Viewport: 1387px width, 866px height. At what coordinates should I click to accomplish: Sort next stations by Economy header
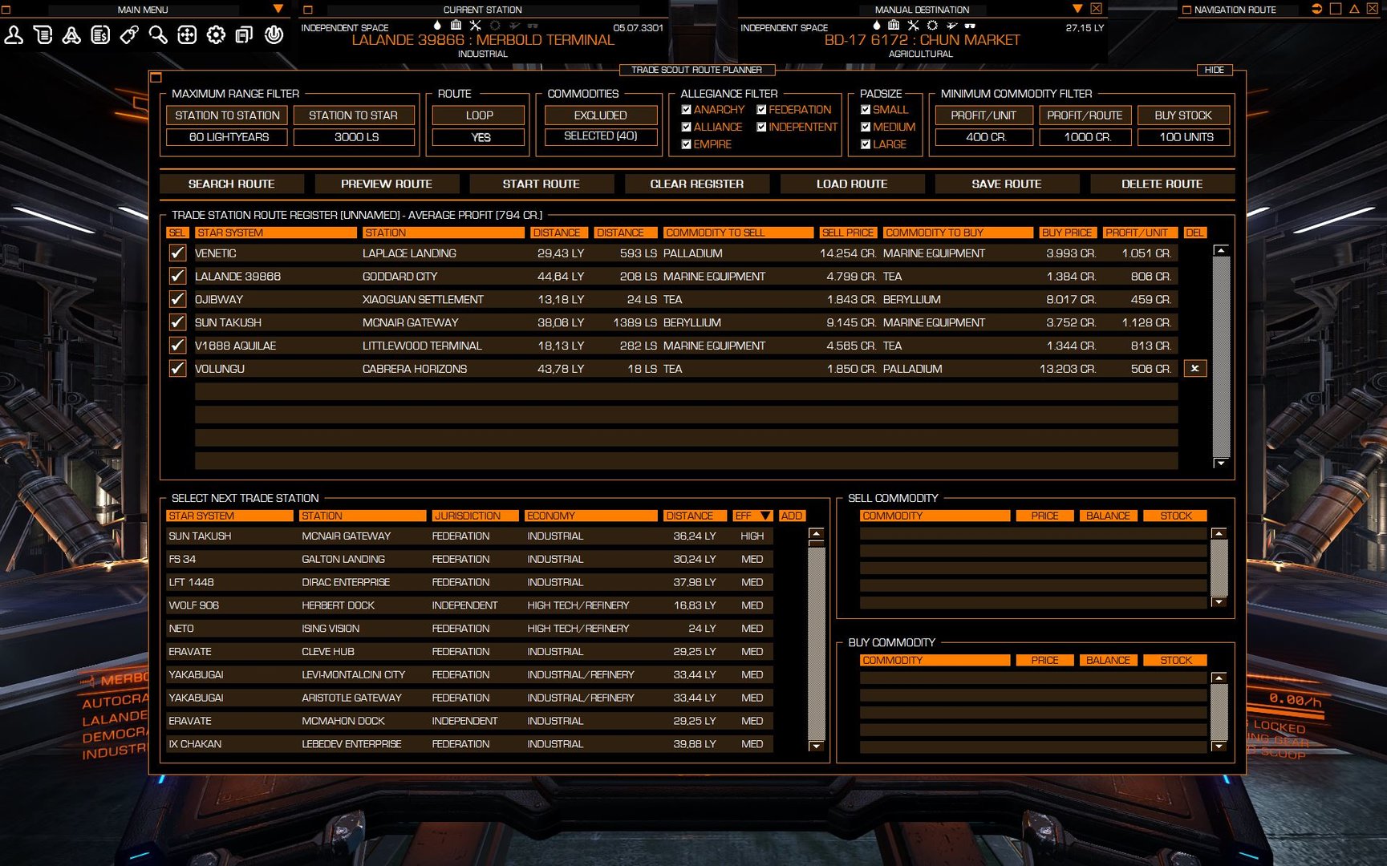[591, 516]
